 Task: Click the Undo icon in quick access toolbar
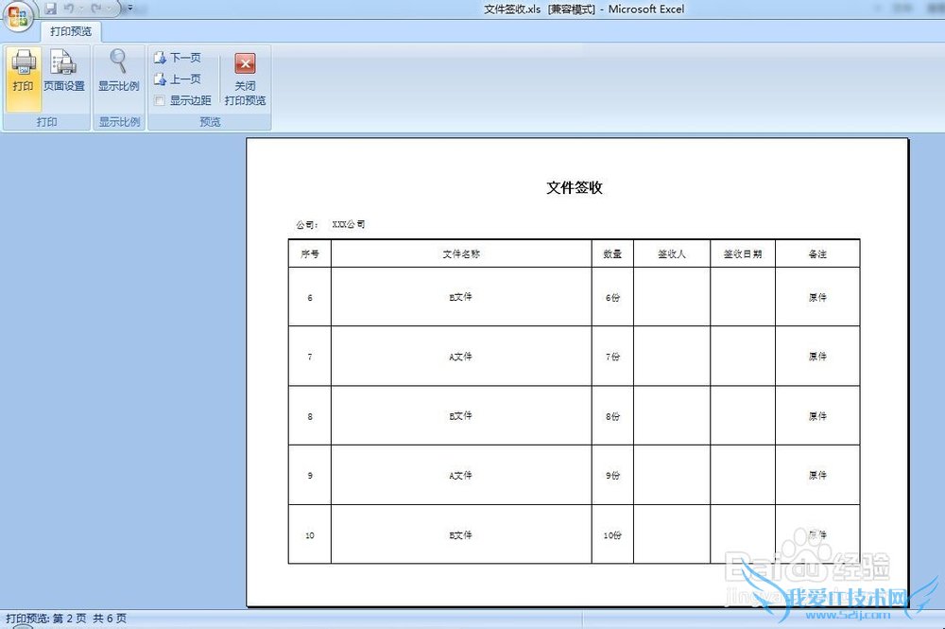coord(69,9)
